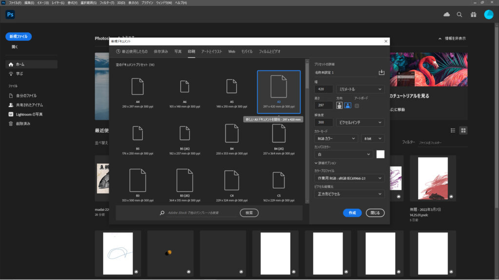Switch to the 最近使用したもの tab
This screenshot has height=280, width=499.
coord(132,52)
